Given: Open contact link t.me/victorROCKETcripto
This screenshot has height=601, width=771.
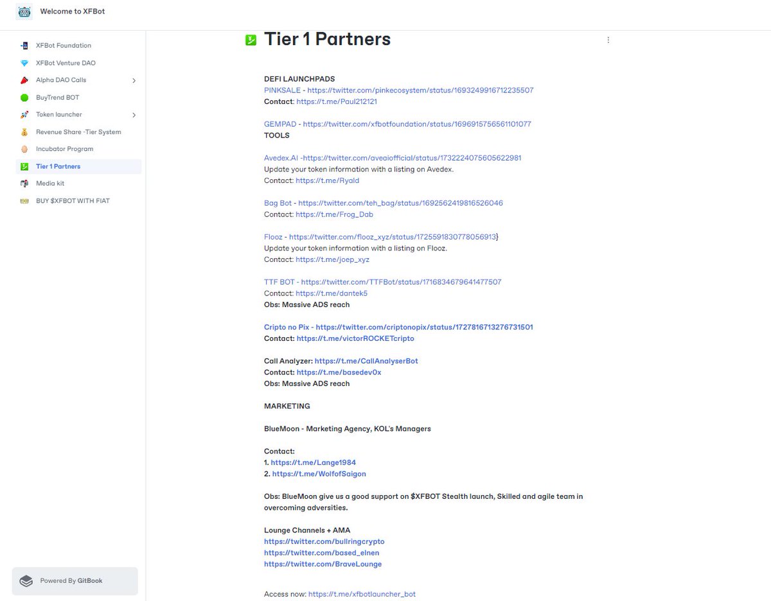Looking at the screenshot, I should (x=355, y=338).
